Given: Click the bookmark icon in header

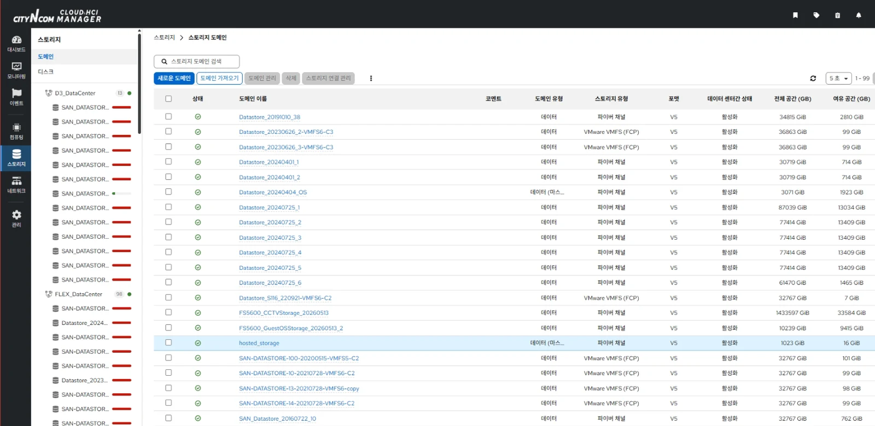Looking at the screenshot, I should (x=795, y=15).
